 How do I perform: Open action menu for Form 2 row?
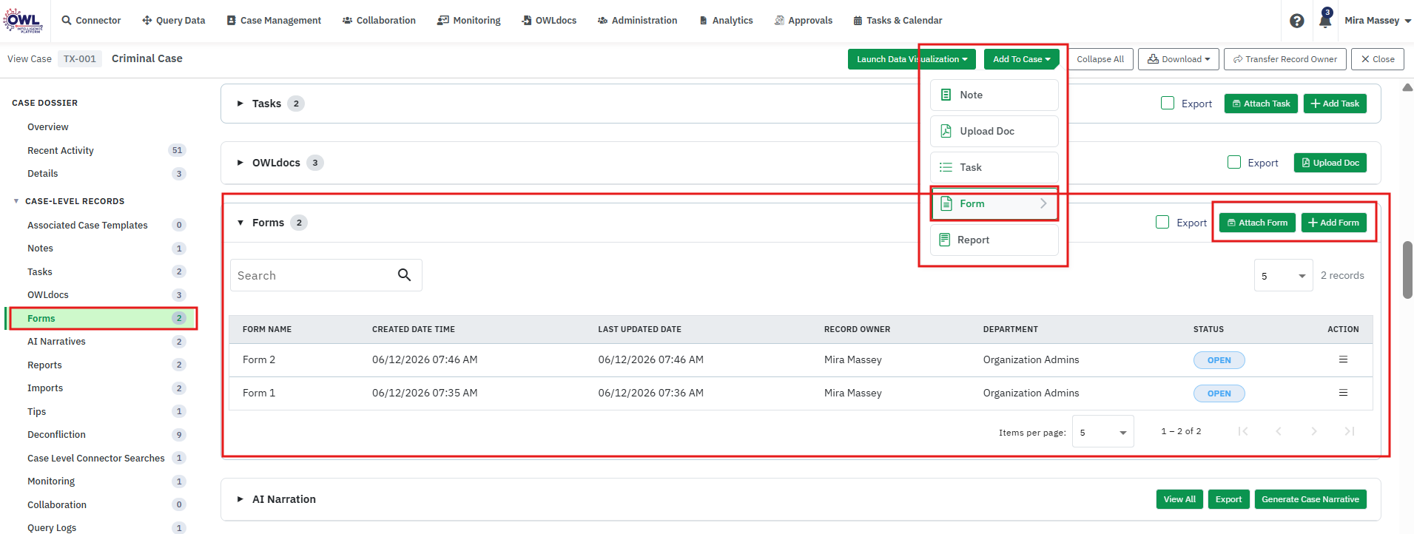1343,359
